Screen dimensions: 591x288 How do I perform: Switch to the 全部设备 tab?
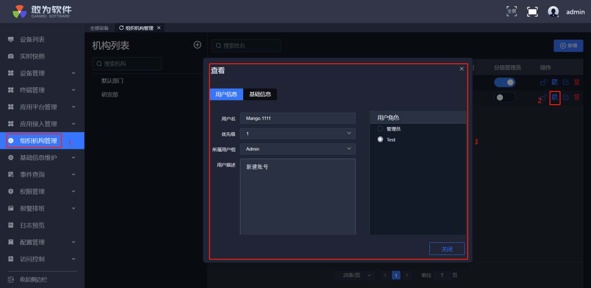(99, 28)
